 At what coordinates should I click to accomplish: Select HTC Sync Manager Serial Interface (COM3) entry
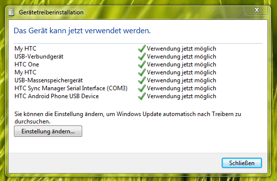click(71, 88)
